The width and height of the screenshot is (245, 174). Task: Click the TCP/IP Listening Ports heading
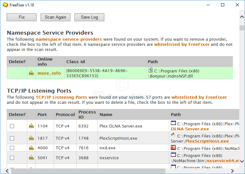(39, 91)
